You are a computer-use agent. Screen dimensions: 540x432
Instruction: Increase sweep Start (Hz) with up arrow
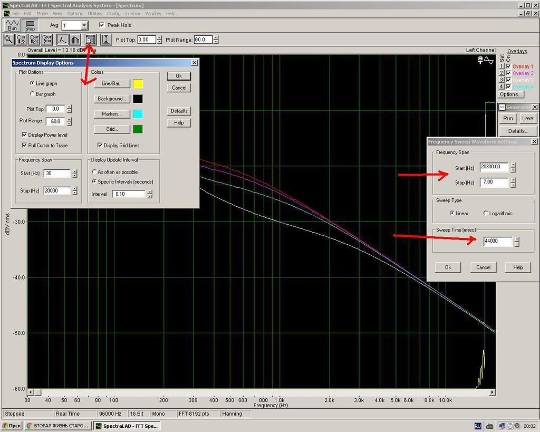pos(513,165)
